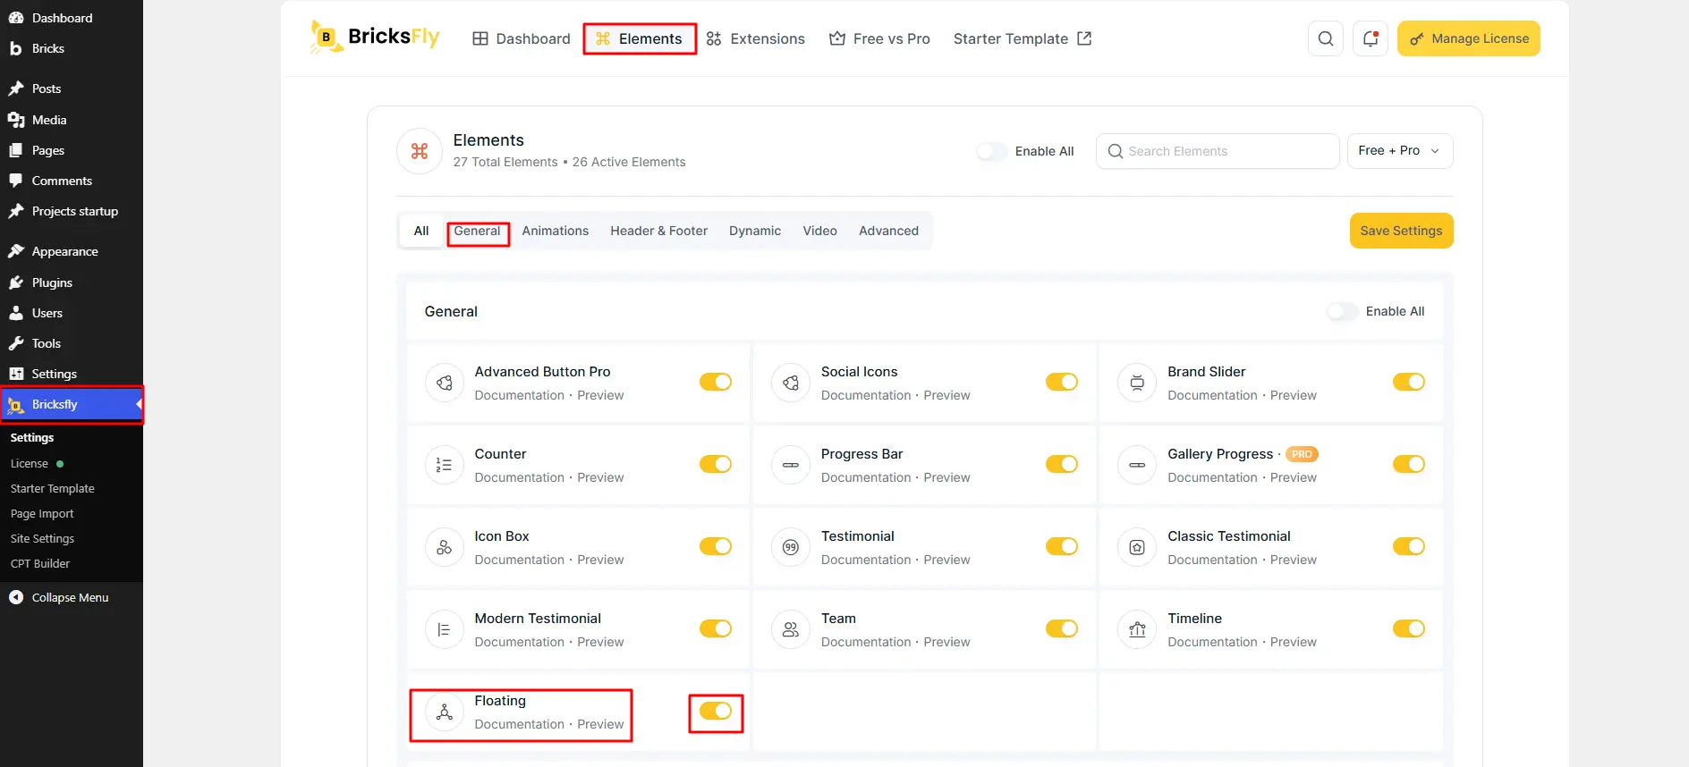Viewport: 1689px width, 767px height.
Task: Click the Gallery Progress element icon
Action: tap(1137, 466)
